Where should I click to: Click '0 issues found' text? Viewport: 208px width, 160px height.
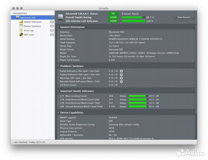point(130,14)
